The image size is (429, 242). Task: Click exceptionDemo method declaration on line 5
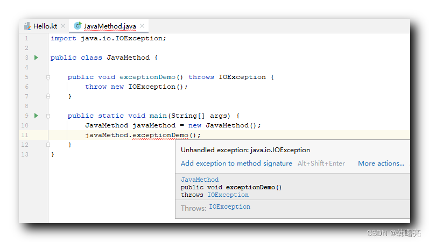(x=147, y=77)
